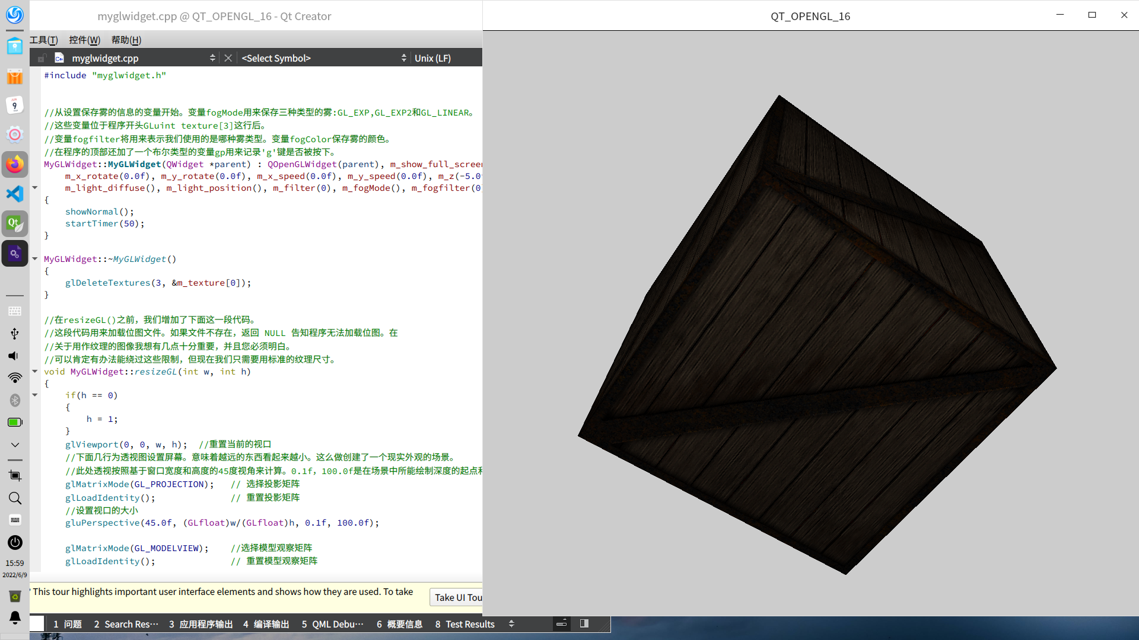Open the Wi-Fi network tray icon
Viewport: 1139px width, 640px height.
tap(15, 377)
